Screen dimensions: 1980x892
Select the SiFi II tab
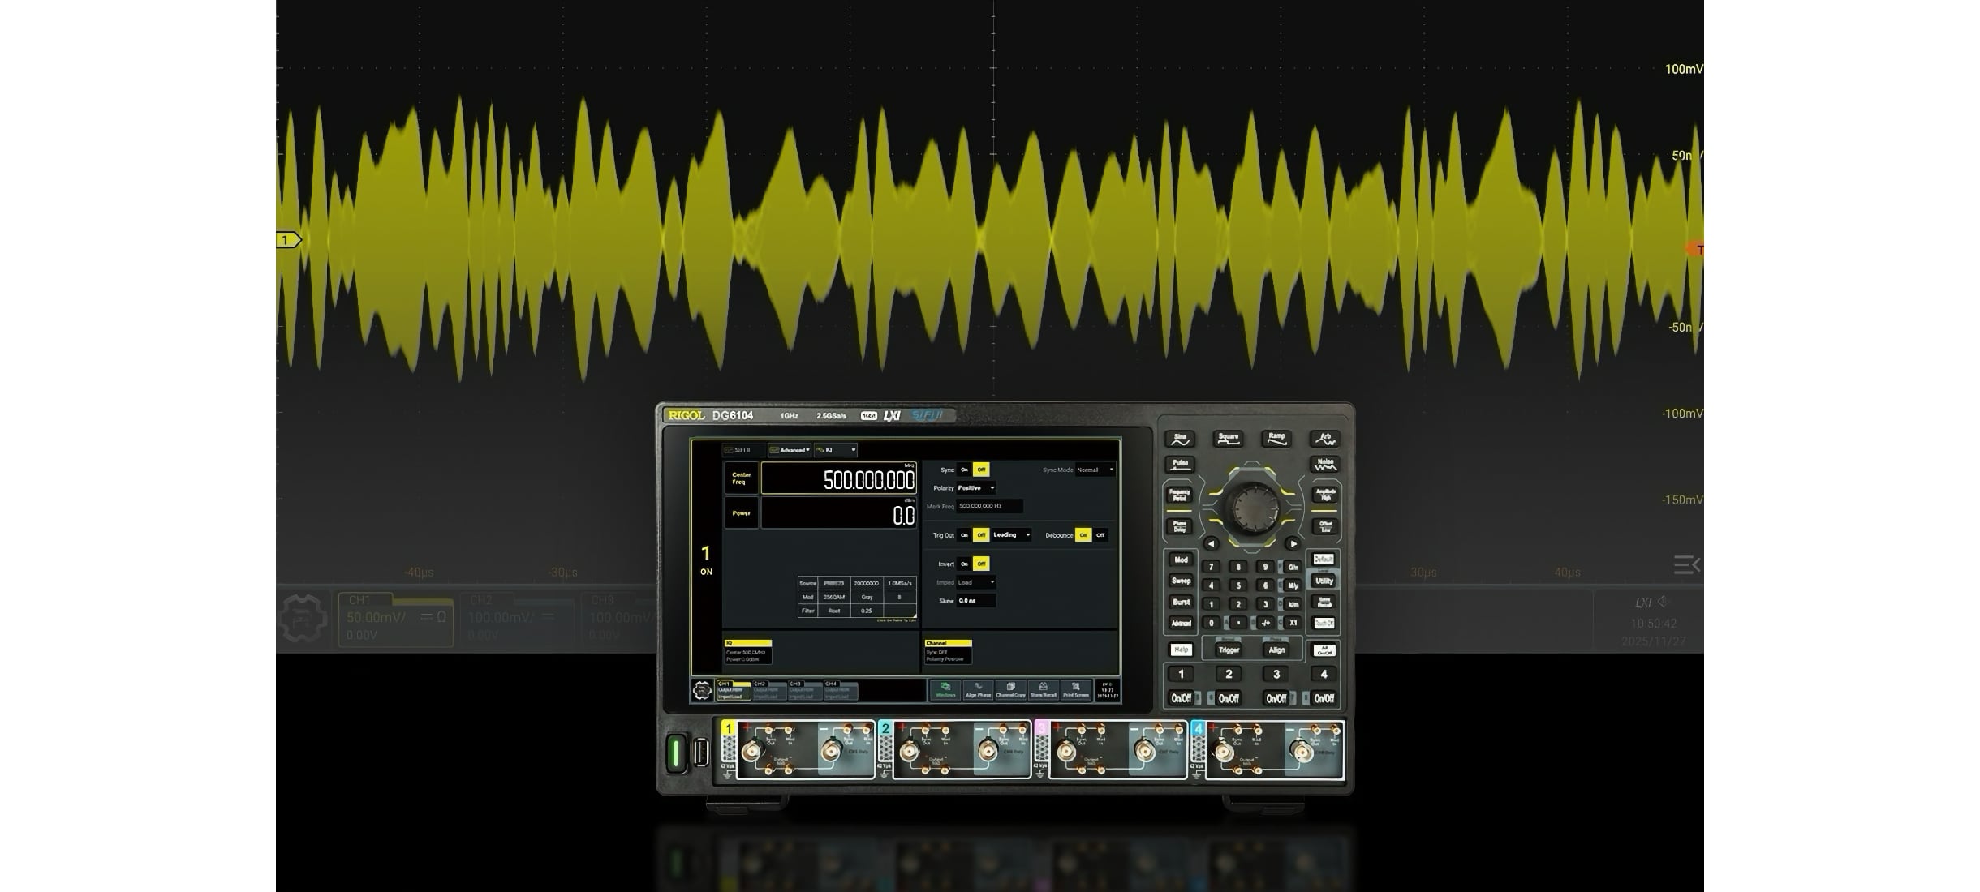pyautogui.click(x=742, y=450)
